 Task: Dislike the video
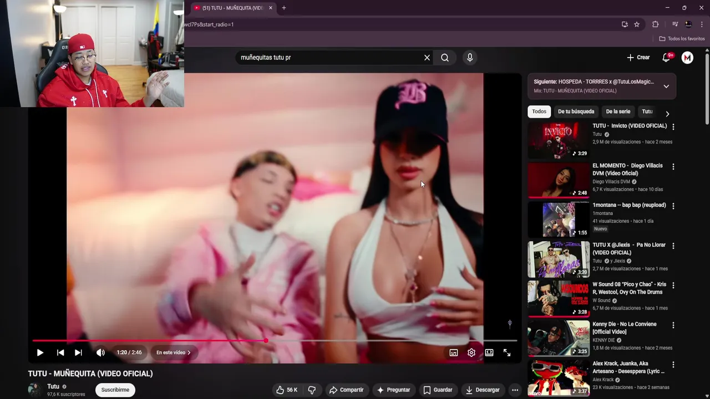(312, 390)
